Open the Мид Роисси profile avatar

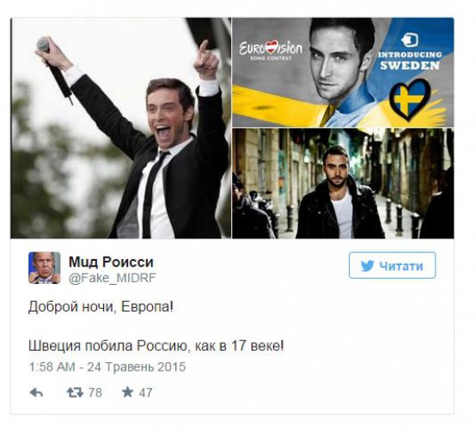pos(45,268)
